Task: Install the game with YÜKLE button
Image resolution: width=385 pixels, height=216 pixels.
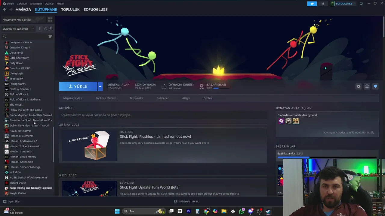Action: (x=78, y=86)
